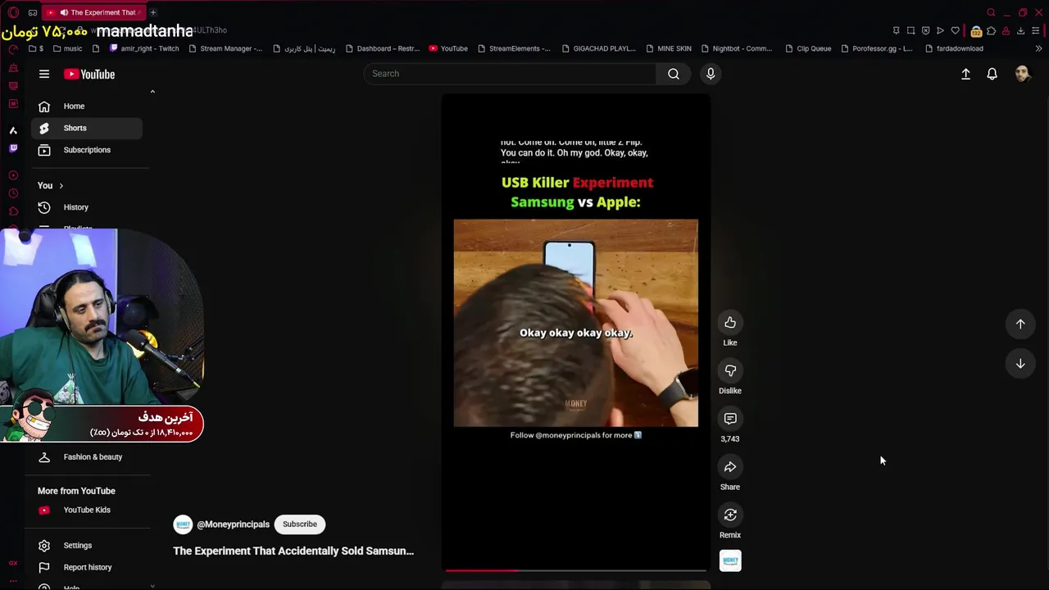Click channel avatar next to @Moneyprincipals
1049x590 pixels.
point(183,524)
